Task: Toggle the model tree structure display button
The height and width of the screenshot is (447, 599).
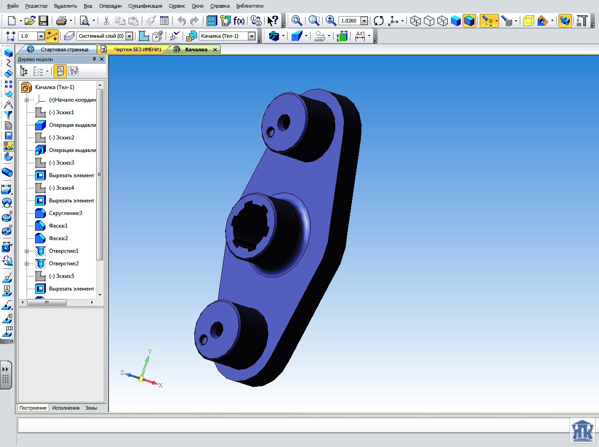Action: click(x=24, y=71)
